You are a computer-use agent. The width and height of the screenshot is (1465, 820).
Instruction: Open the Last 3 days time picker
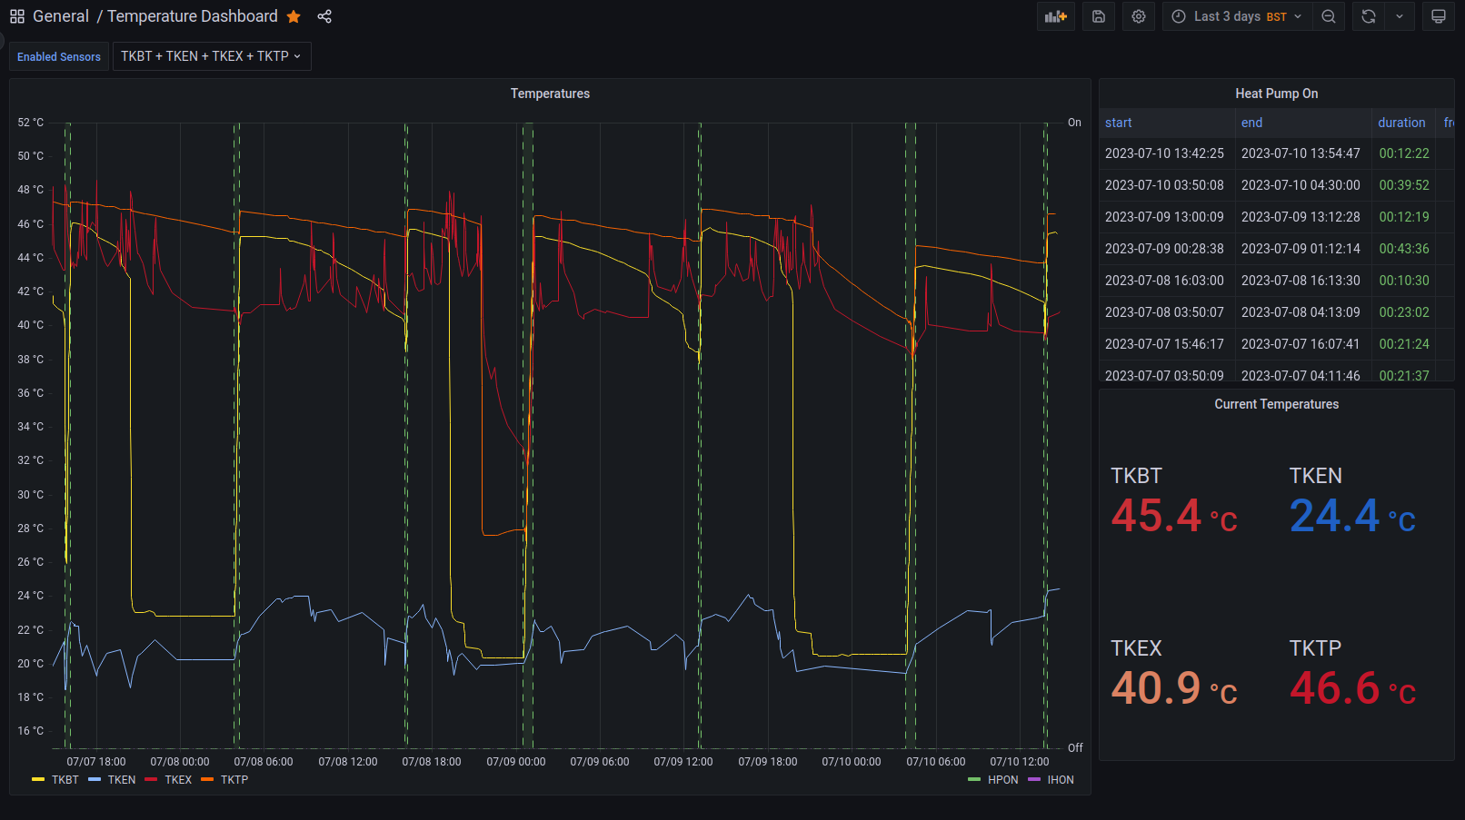(x=1237, y=16)
